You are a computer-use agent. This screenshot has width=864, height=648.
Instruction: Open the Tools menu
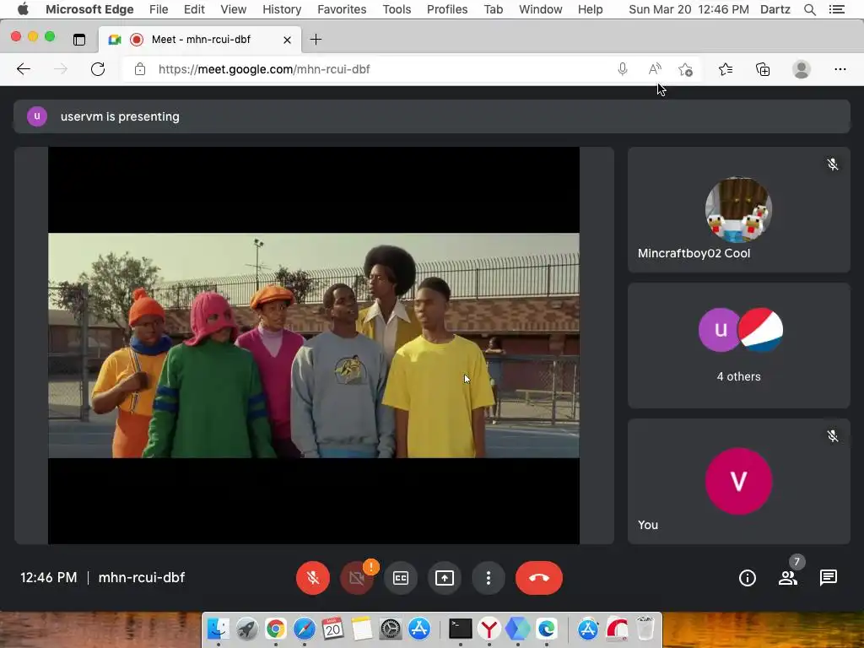point(397,9)
